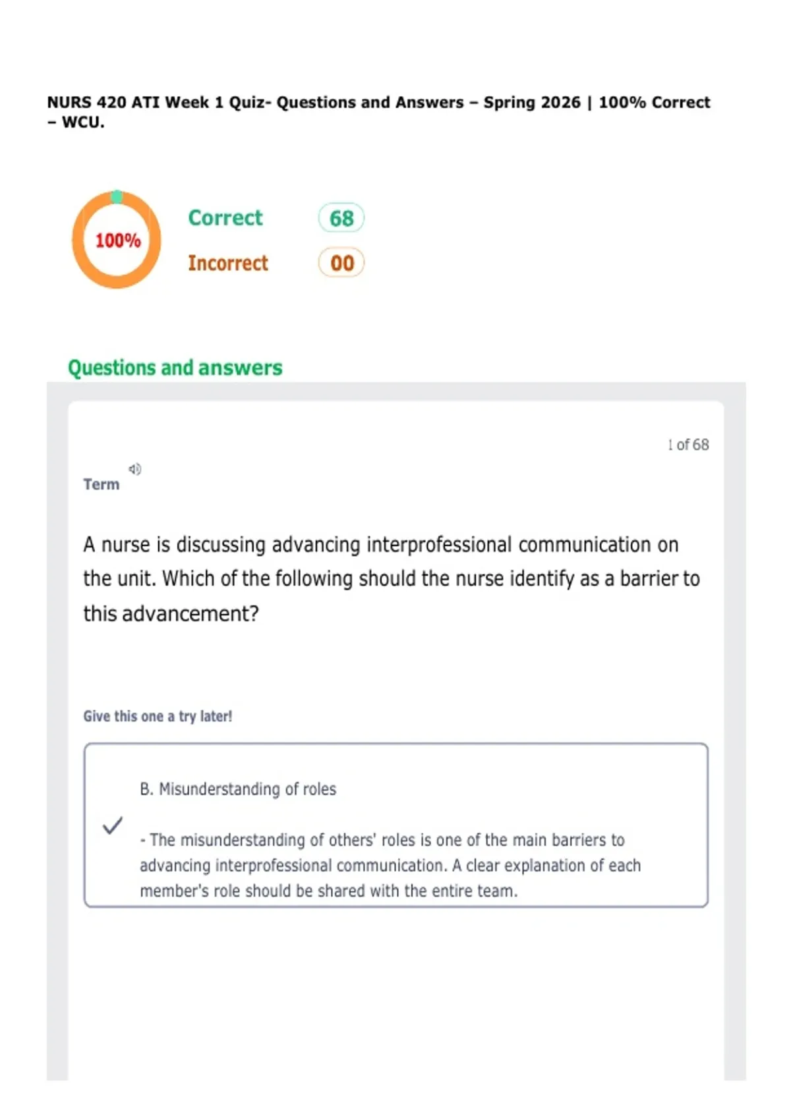Click the 1 of 68 page counter

[x=688, y=445]
